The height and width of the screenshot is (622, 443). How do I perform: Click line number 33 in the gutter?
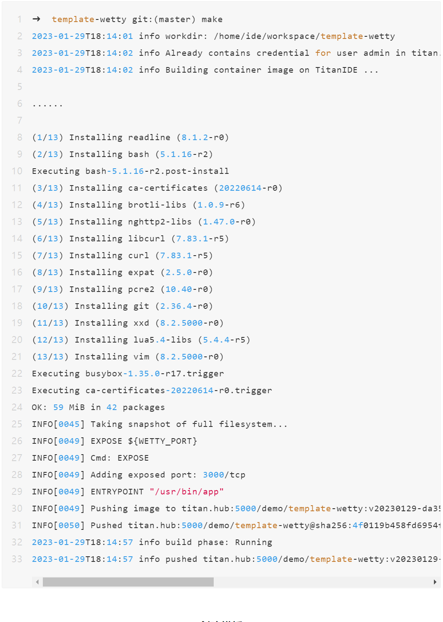17,559
